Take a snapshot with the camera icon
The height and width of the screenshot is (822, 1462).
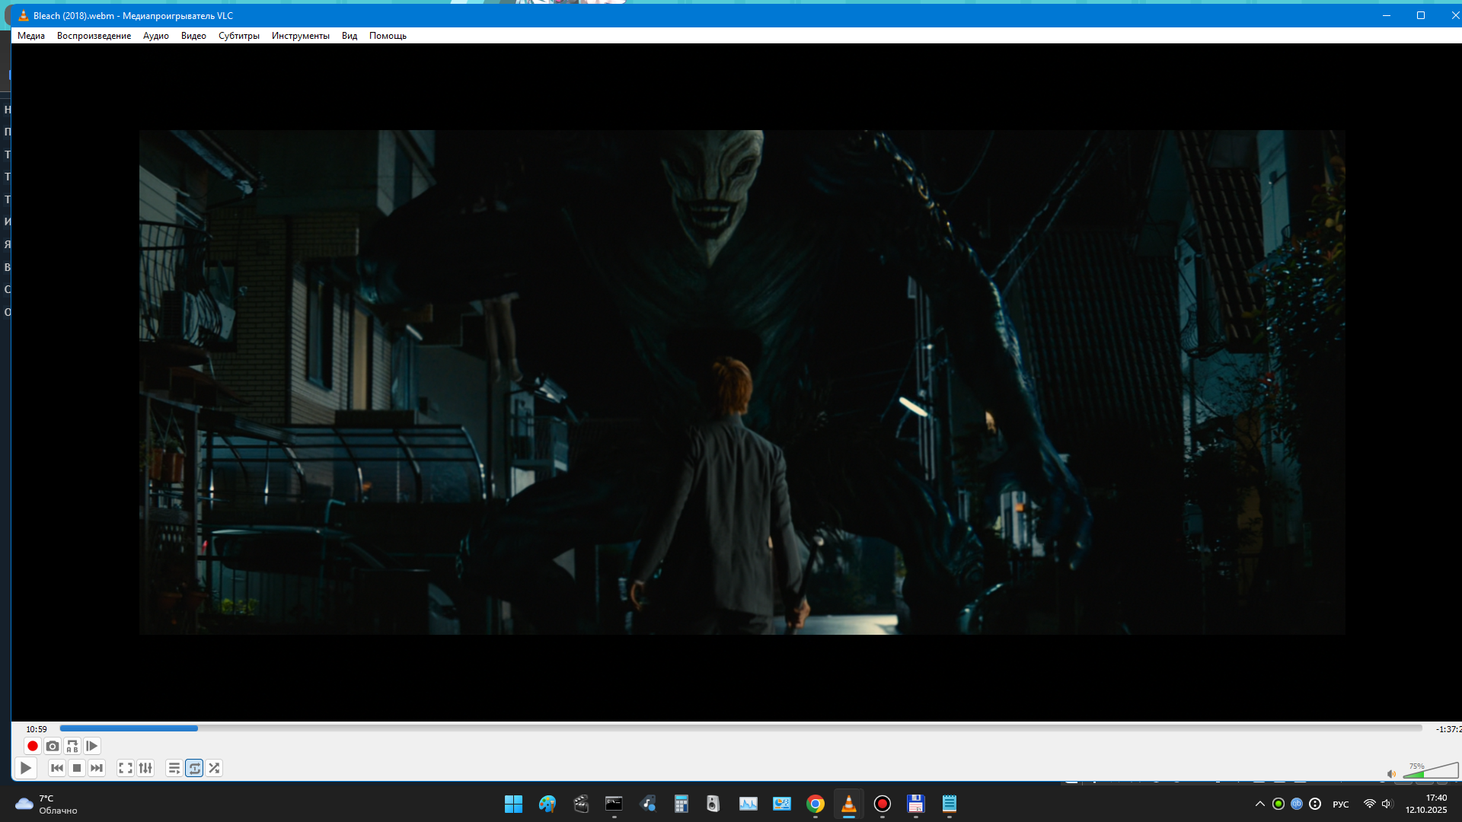click(53, 746)
